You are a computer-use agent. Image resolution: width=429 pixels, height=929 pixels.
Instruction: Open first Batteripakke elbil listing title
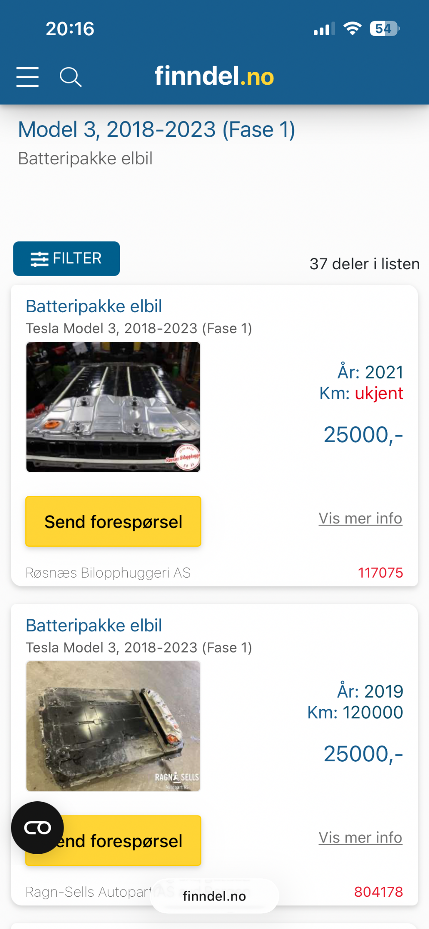click(94, 306)
